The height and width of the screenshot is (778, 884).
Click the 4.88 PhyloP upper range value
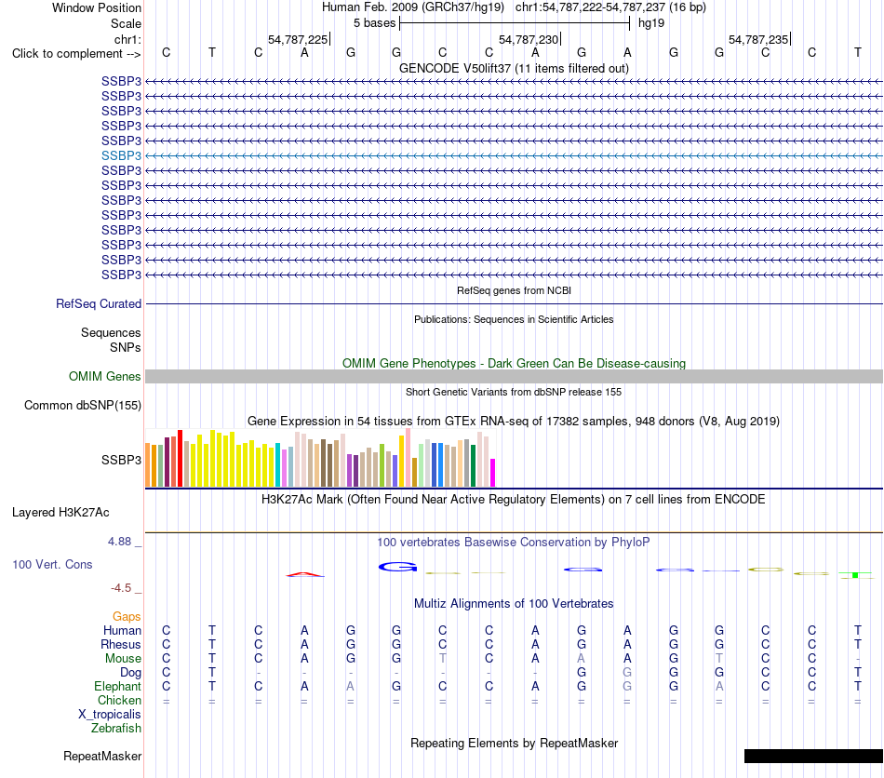pyautogui.click(x=119, y=542)
